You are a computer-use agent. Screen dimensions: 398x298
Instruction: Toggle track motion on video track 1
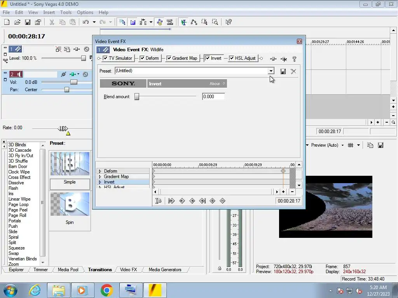pos(67,49)
